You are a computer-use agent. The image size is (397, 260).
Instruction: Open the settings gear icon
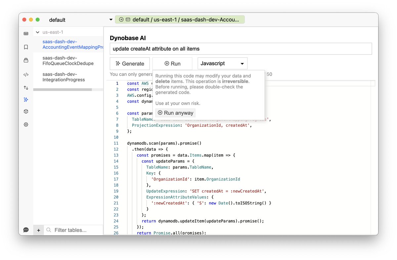click(26, 125)
